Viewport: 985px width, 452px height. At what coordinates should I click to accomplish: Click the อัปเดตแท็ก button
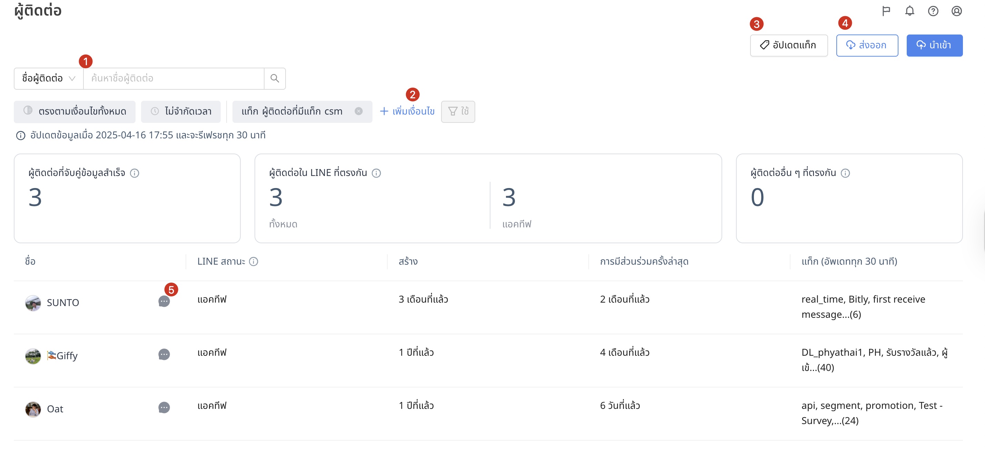[788, 46]
